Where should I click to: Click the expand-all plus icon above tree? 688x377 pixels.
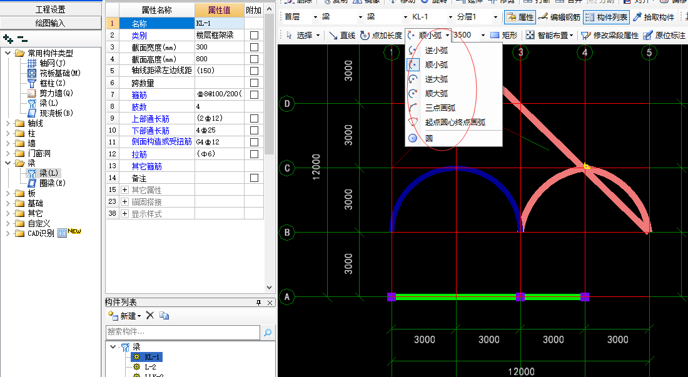pyautogui.click(x=8, y=39)
